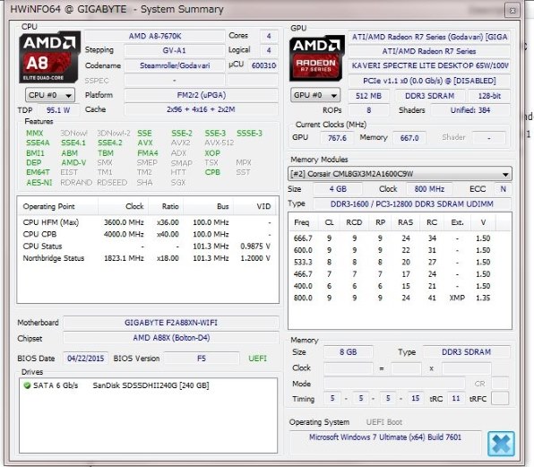
Task: Click the Unified: 384 shaders field
Action: [470, 110]
